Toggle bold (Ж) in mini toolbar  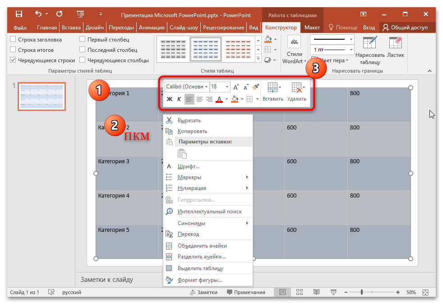170,99
